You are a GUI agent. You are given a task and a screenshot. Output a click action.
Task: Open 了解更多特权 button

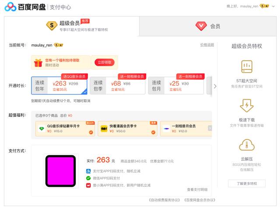coord(247,183)
